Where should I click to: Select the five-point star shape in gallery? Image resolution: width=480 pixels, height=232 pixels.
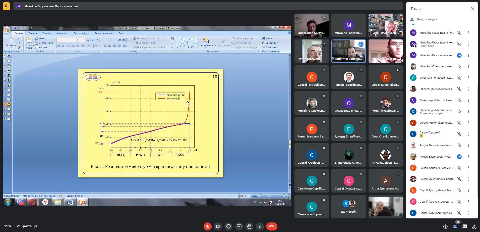point(192,47)
